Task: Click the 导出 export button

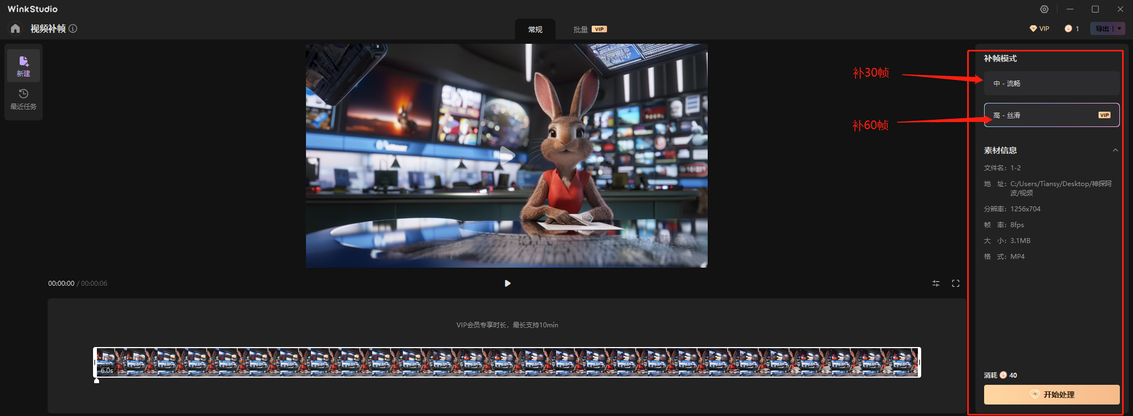Action: pos(1102,28)
